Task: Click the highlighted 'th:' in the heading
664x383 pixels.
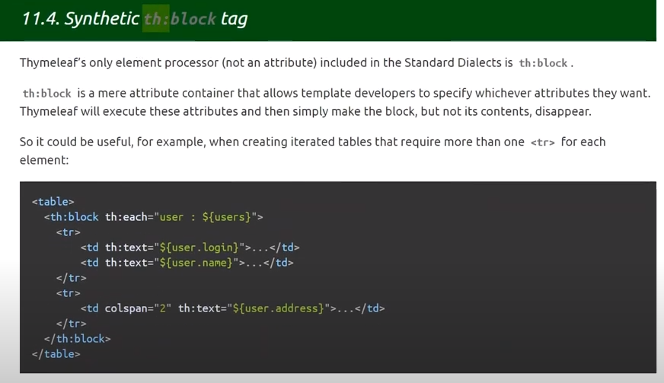Action: (156, 18)
